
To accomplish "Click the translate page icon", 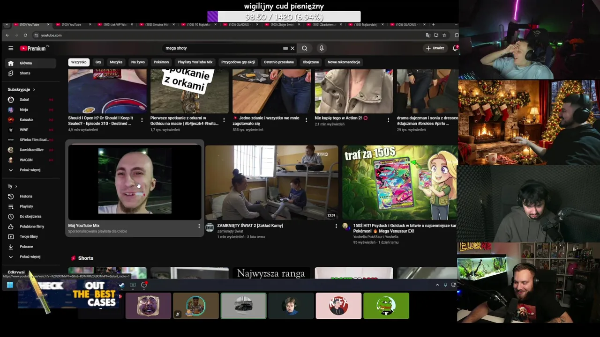I will (428, 35).
